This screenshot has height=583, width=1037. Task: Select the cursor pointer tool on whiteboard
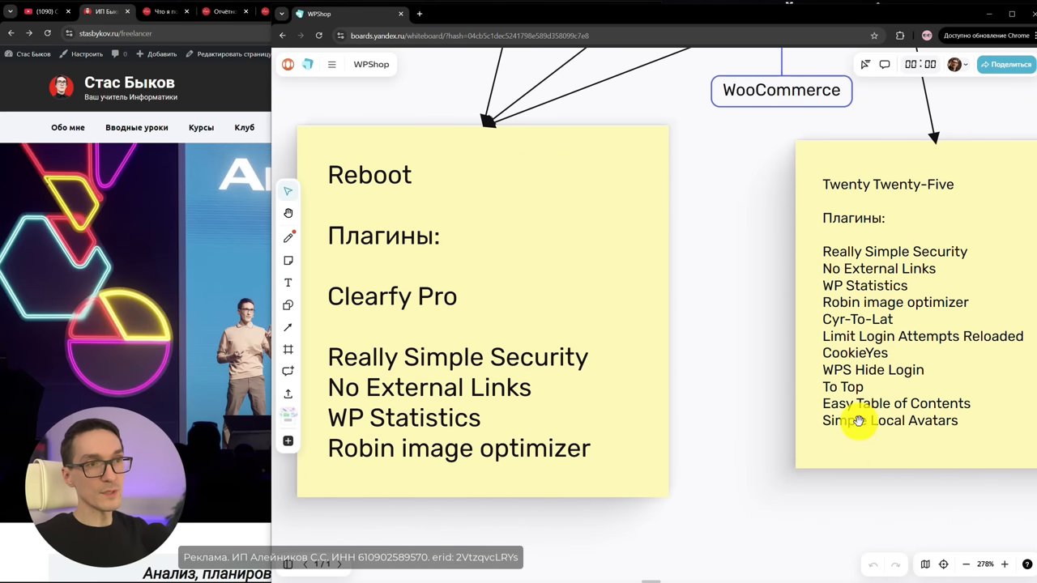pos(288,191)
